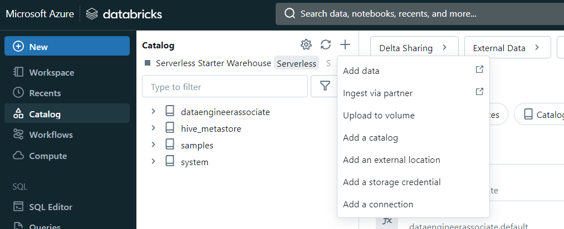Image resolution: width=564 pixels, height=229 pixels.
Task: Select Add a storage credential
Action: pyautogui.click(x=391, y=182)
